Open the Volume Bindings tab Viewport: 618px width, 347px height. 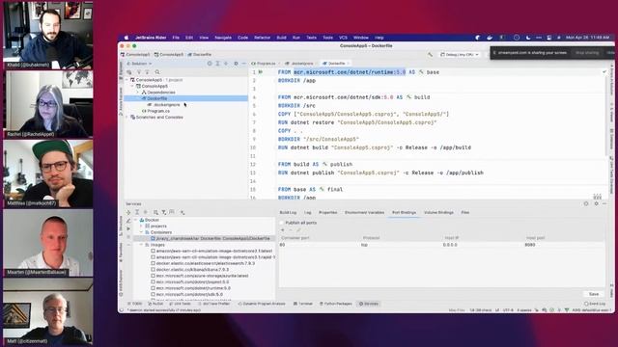[x=438, y=212]
